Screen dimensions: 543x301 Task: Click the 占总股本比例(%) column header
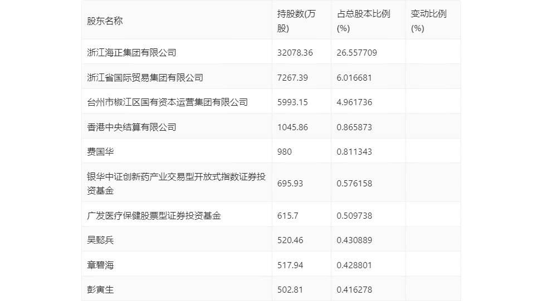(363, 21)
